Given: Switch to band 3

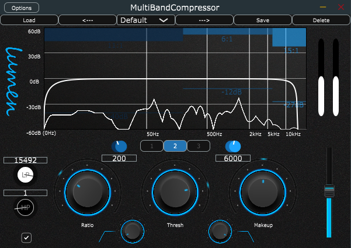Looking at the screenshot, I should point(198,146).
